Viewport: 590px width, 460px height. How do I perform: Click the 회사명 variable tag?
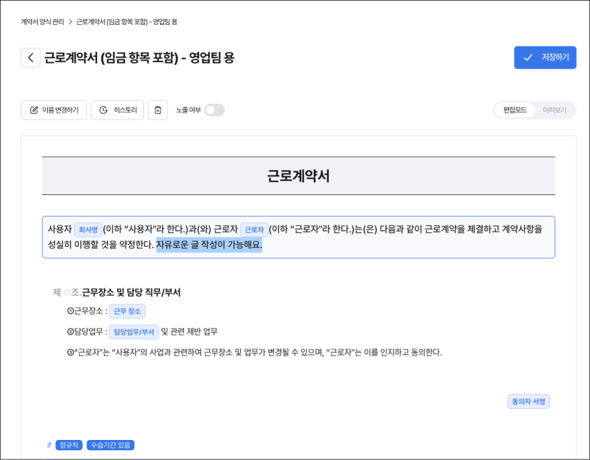88,230
